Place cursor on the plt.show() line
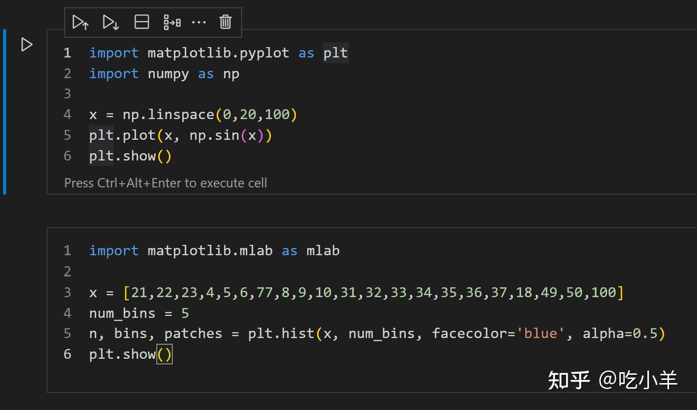Screen dimensions: 697x410 point(129,156)
